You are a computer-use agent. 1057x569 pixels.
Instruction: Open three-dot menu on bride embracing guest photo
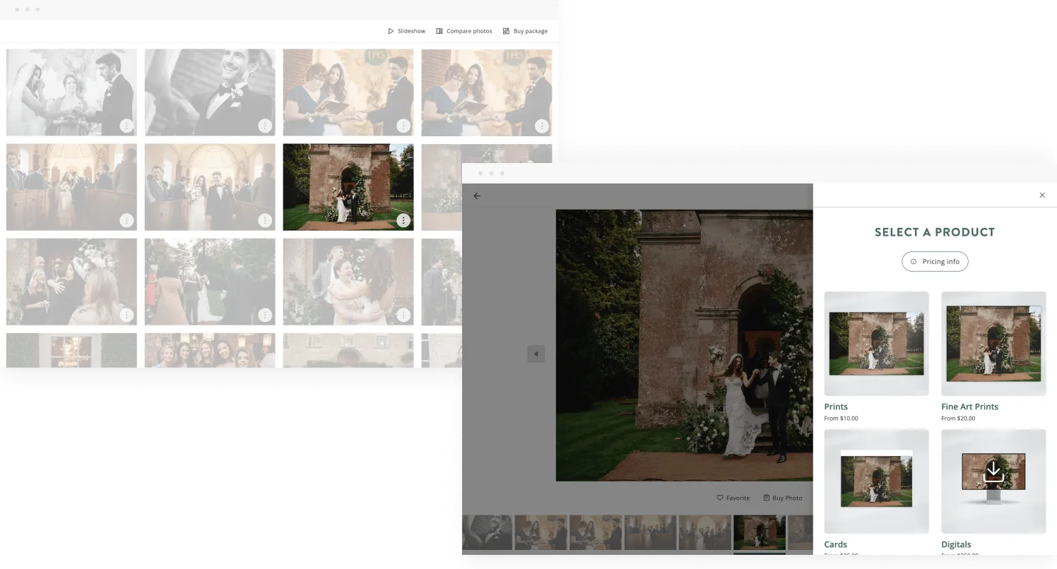tap(403, 315)
